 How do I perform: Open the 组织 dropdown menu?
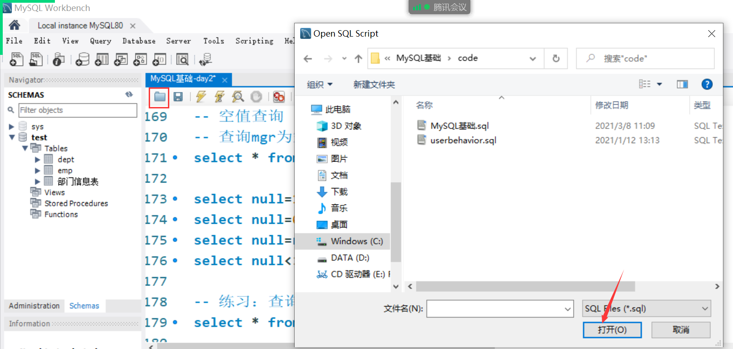click(x=319, y=85)
